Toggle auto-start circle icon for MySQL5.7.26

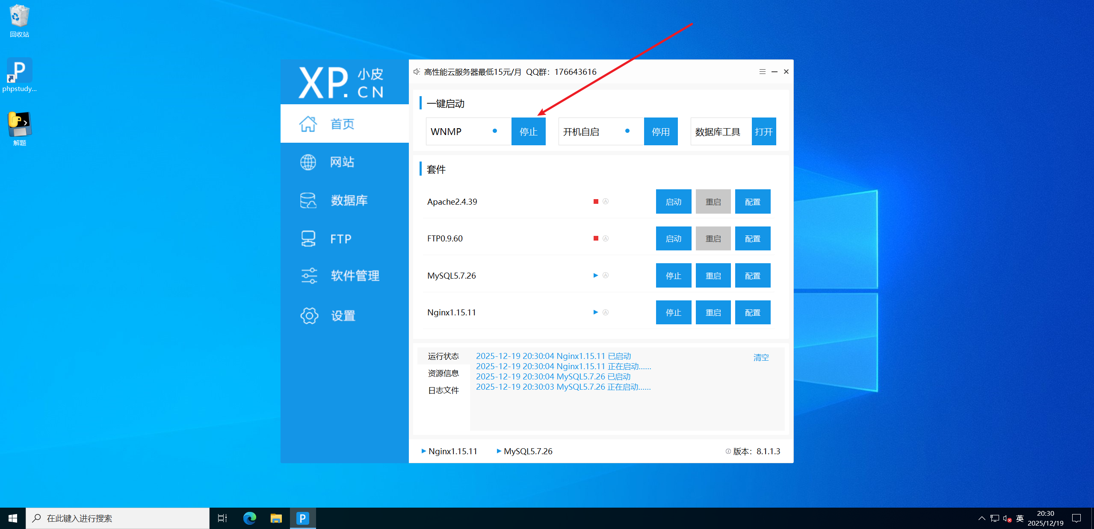click(x=606, y=276)
